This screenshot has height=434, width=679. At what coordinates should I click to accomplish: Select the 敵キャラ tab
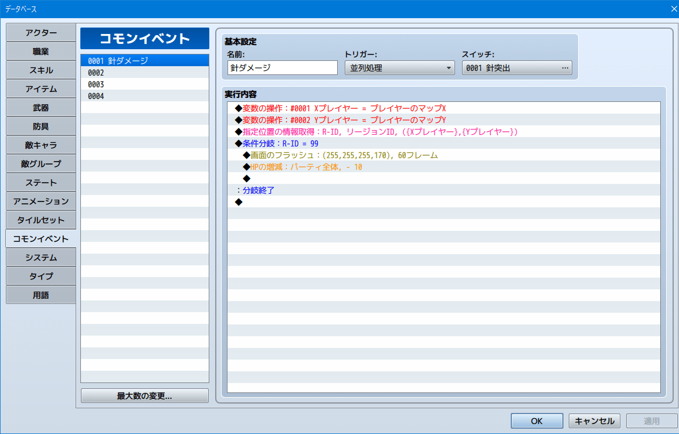(41, 145)
